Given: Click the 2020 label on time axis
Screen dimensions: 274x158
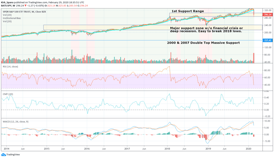Looking at the screenshot, I should [248, 149].
